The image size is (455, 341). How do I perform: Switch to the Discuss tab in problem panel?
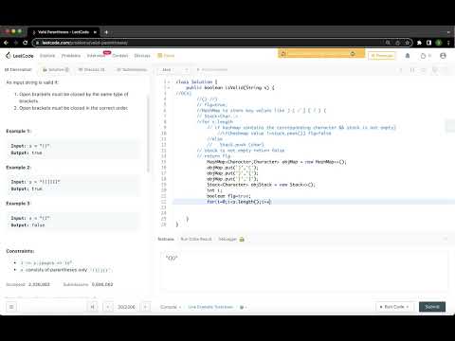click(92, 69)
